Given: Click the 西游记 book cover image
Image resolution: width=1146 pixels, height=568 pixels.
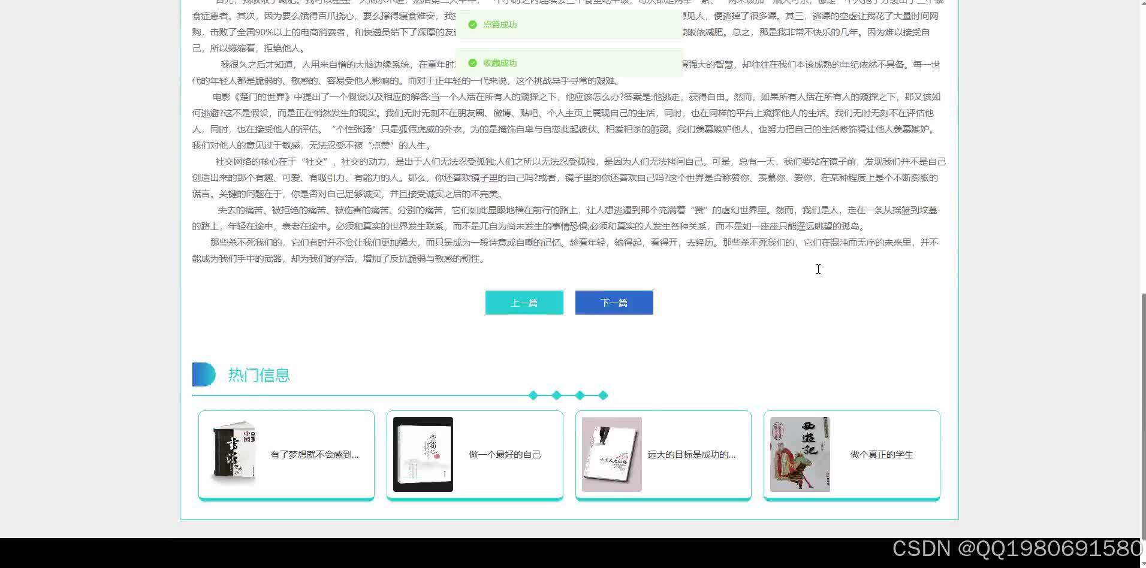Looking at the screenshot, I should coord(800,454).
